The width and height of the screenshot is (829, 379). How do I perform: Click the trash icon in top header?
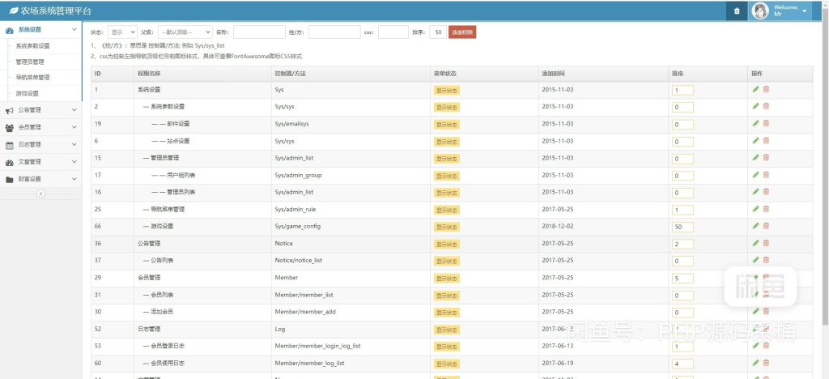point(736,11)
